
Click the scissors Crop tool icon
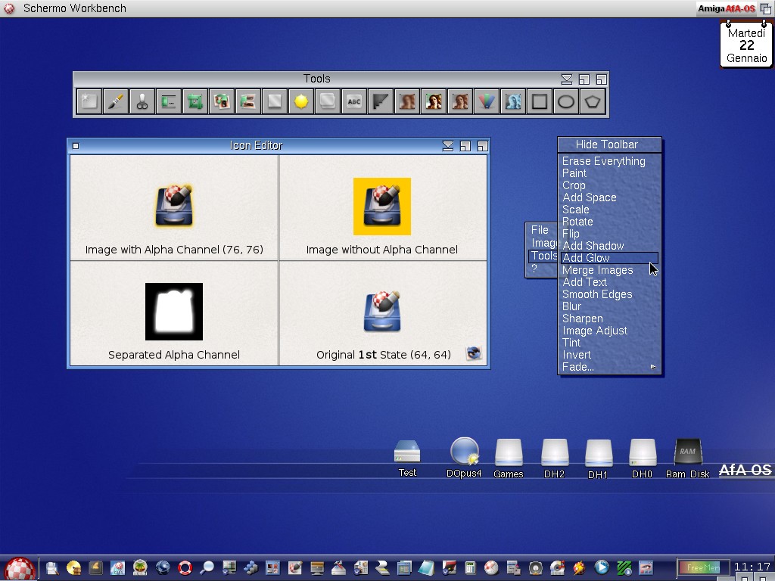tap(142, 101)
